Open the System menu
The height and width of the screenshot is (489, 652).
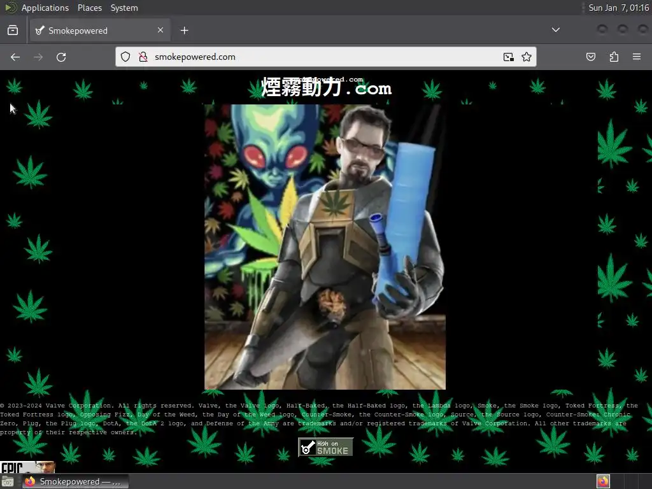124,8
